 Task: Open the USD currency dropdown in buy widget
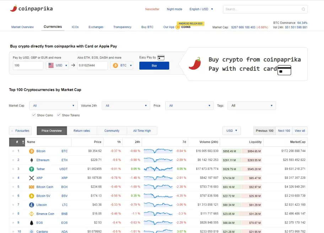click(57, 65)
